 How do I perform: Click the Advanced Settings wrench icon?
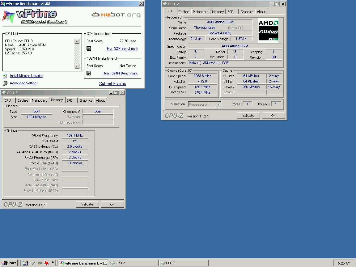[5, 83]
